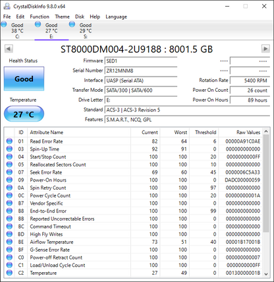Click status orb for Vendor Specific row
This screenshot has height=282, width=274.
point(9,203)
